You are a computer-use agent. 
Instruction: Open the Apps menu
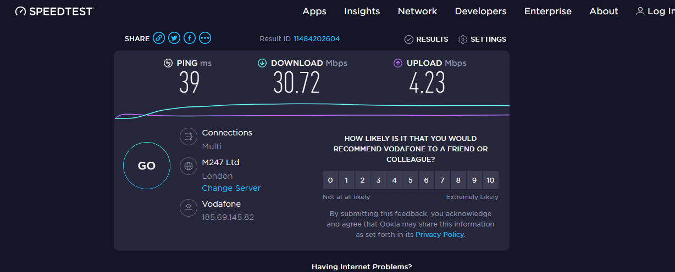(314, 11)
